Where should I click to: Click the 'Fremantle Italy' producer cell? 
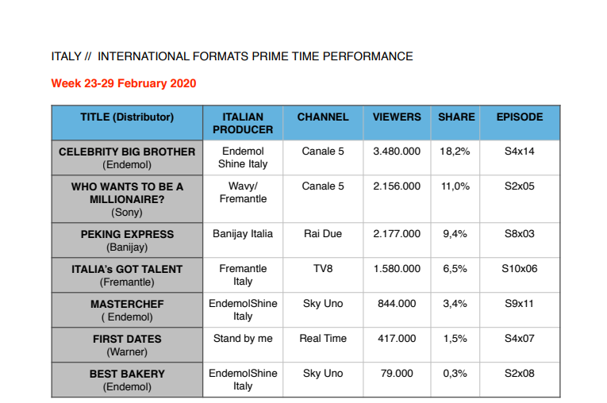(243, 274)
